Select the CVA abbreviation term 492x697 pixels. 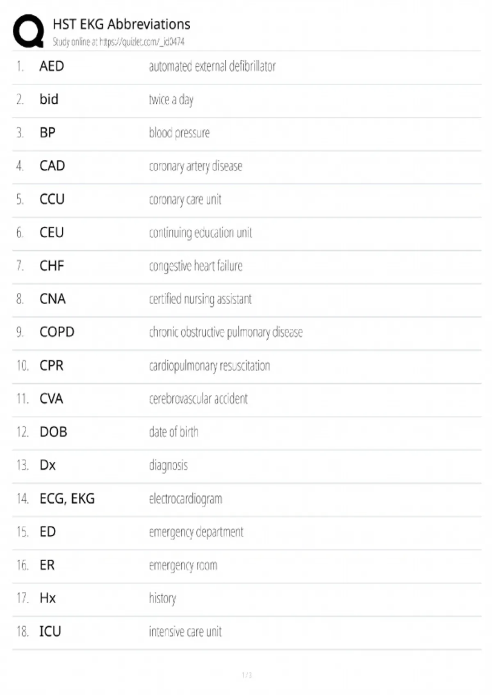pyautogui.click(x=51, y=399)
